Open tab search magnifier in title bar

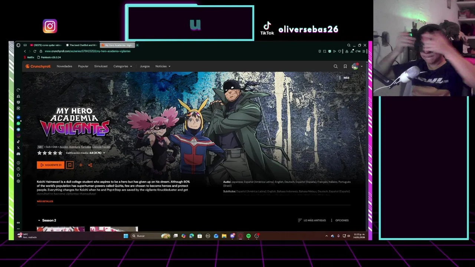(349, 45)
